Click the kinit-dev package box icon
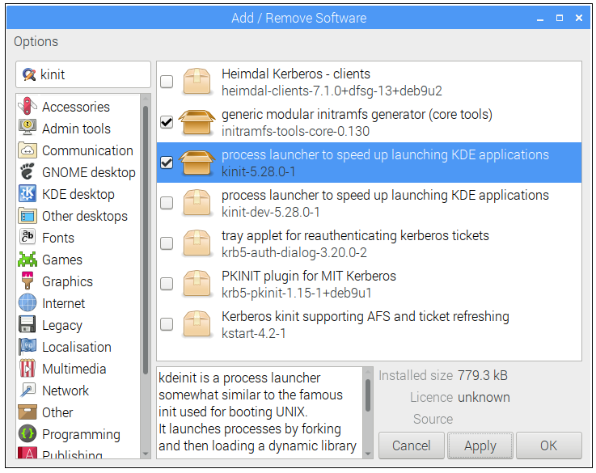The width and height of the screenshot is (596, 473). (197, 203)
